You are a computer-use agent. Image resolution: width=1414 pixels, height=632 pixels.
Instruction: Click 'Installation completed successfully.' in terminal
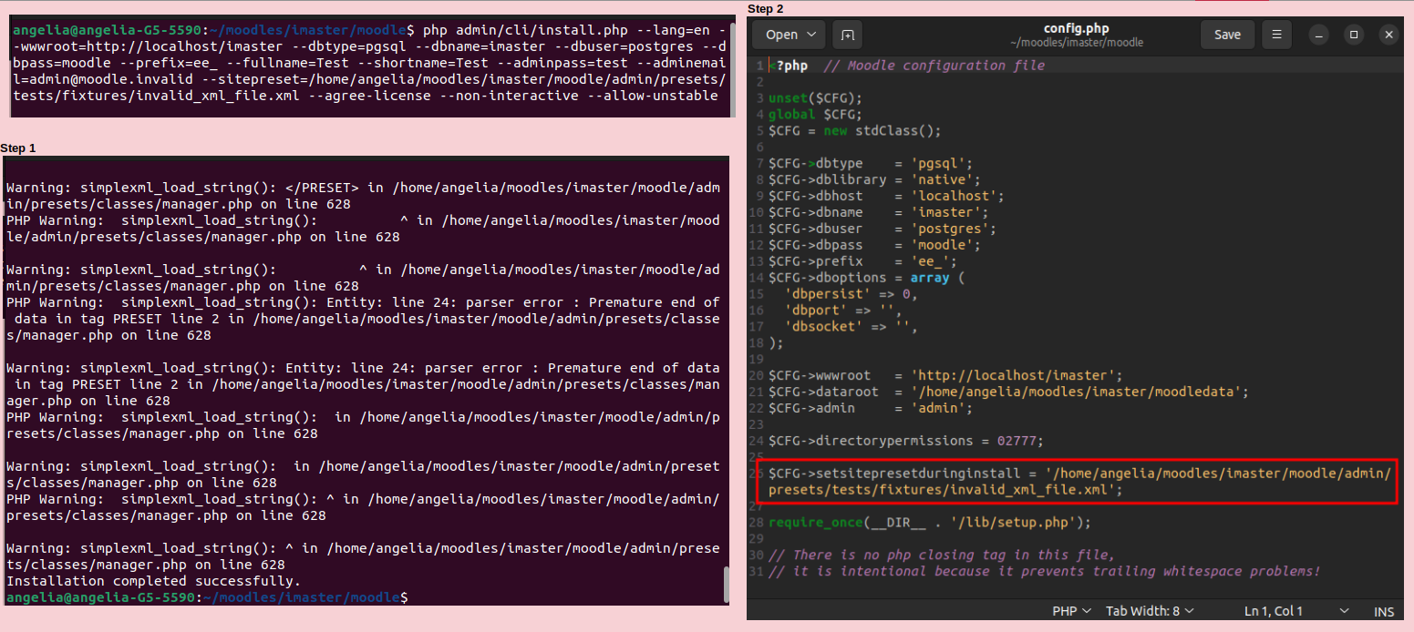click(x=153, y=581)
